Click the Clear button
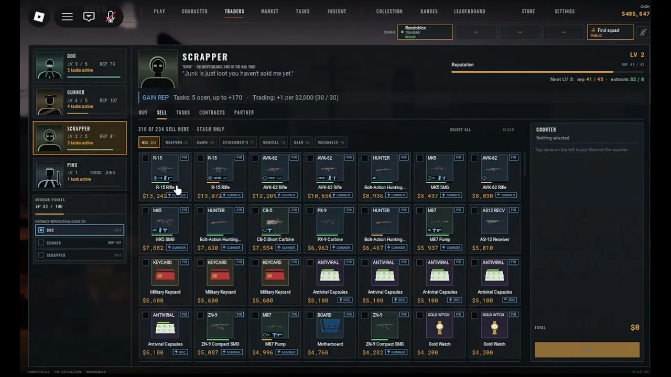The width and height of the screenshot is (671, 377). (x=508, y=130)
